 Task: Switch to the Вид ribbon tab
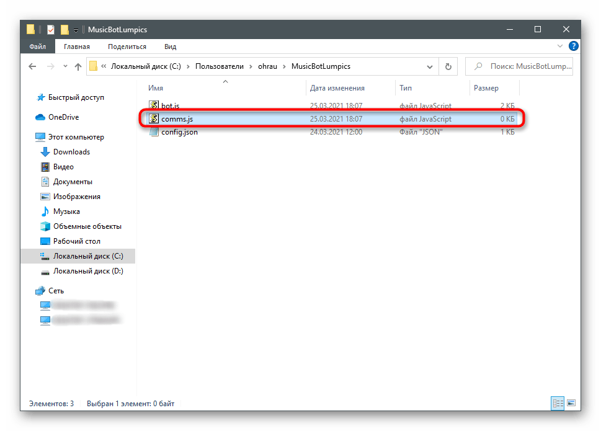[170, 47]
